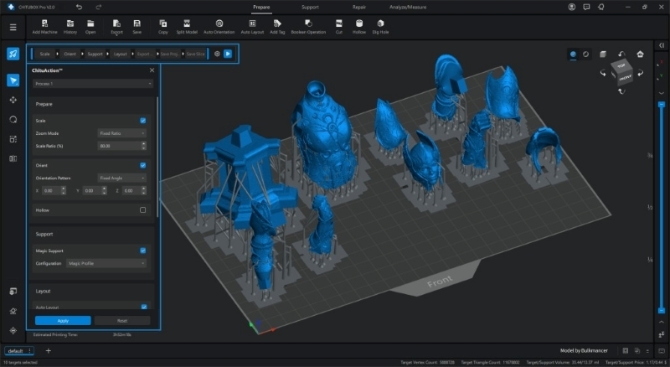
Task: Click the Cut tool icon
Action: 338,23
